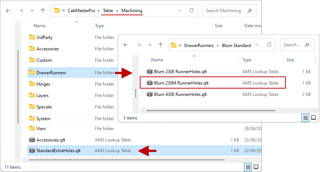The height and width of the screenshot is (172, 320).
Task: Select the 3rdParty folder icon
Action: [x=32, y=37]
